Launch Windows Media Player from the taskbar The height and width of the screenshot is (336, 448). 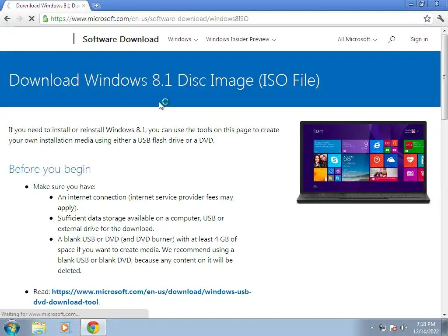(65, 327)
